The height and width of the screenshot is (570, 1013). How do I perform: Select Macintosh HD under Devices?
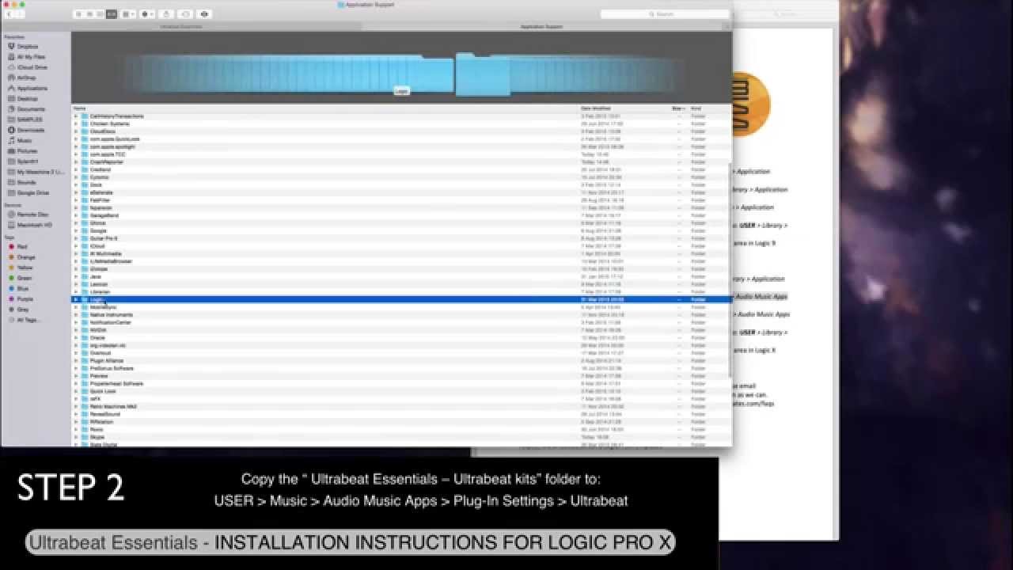point(34,225)
